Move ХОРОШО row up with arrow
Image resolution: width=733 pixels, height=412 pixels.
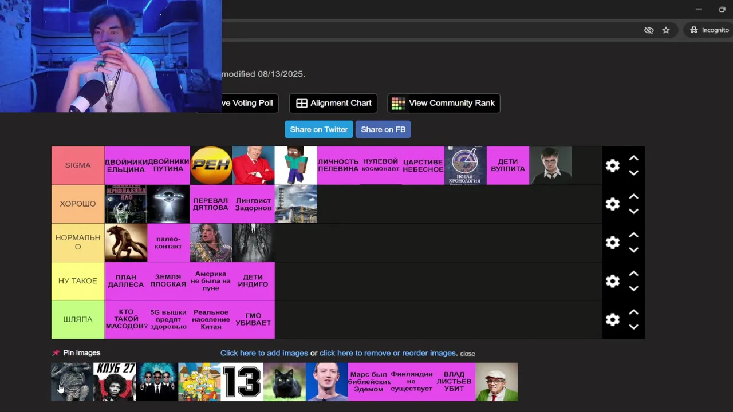pyautogui.click(x=633, y=197)
